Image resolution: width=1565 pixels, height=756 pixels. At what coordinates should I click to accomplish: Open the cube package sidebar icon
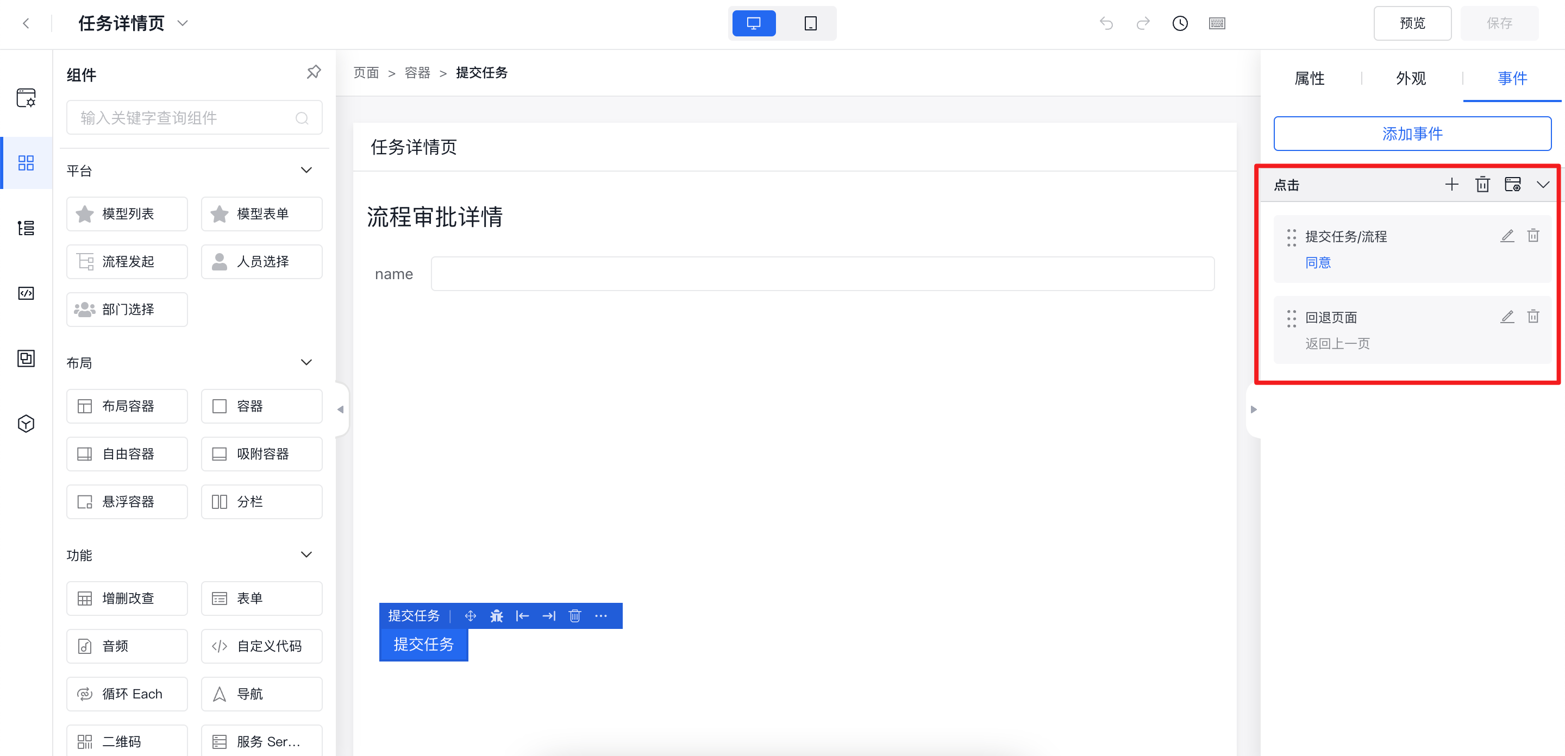(x=26, y=423)
